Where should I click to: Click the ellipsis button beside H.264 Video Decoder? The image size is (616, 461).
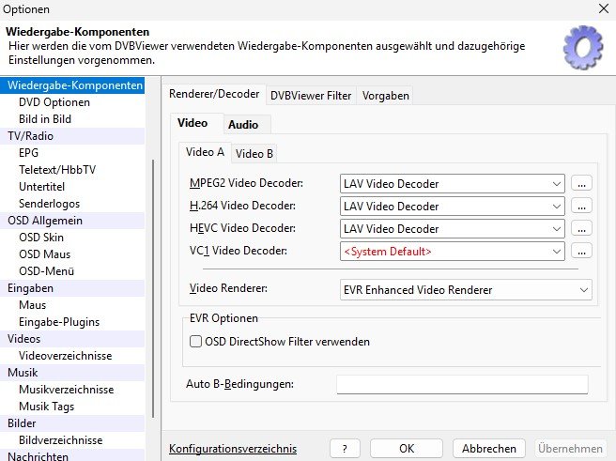[582, 206]
